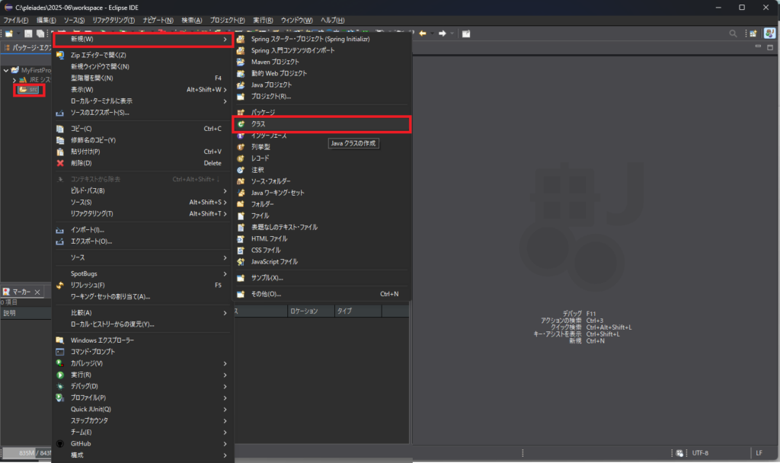Screen dimensions: 780x463
Task: Switch to the Java perspective button
Action: pyautogui.click(x=770, y=34)
